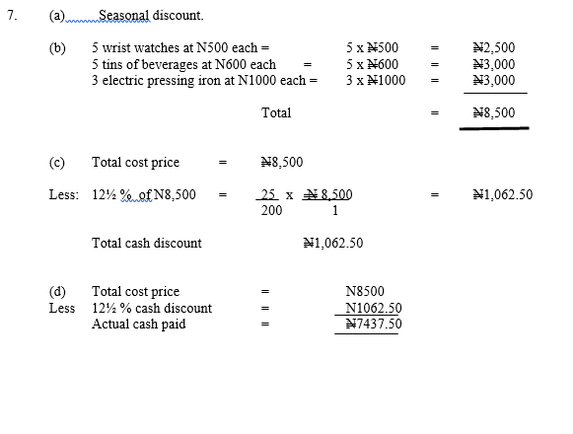This screenshot has width=573, height=434.
Task: Click the question number 7
Action: coord(12,16)
